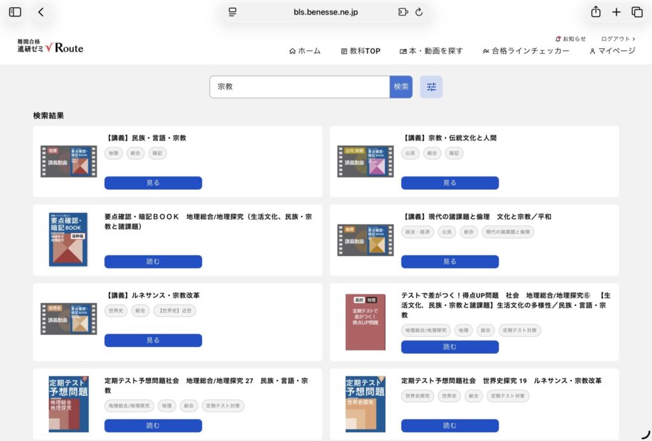Open 教科TOP menu item
Viewport: 652px width, 441px height.
(x=360, y=51)
